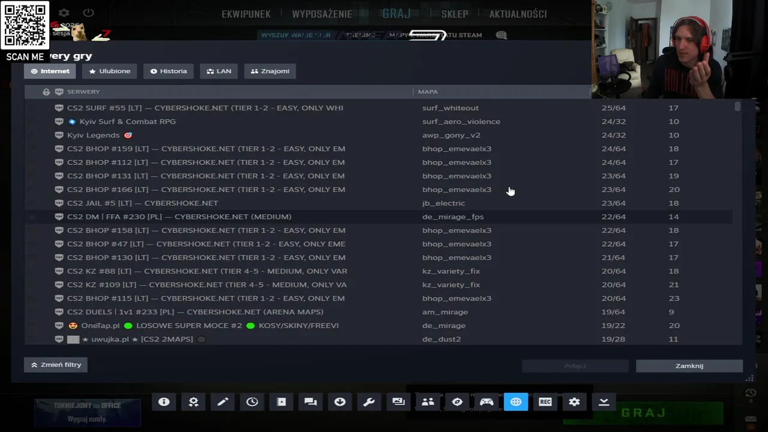The image size is (768, 432).
Task: Sort servers by the MAPA column header
Action: [x=428, y=92]
